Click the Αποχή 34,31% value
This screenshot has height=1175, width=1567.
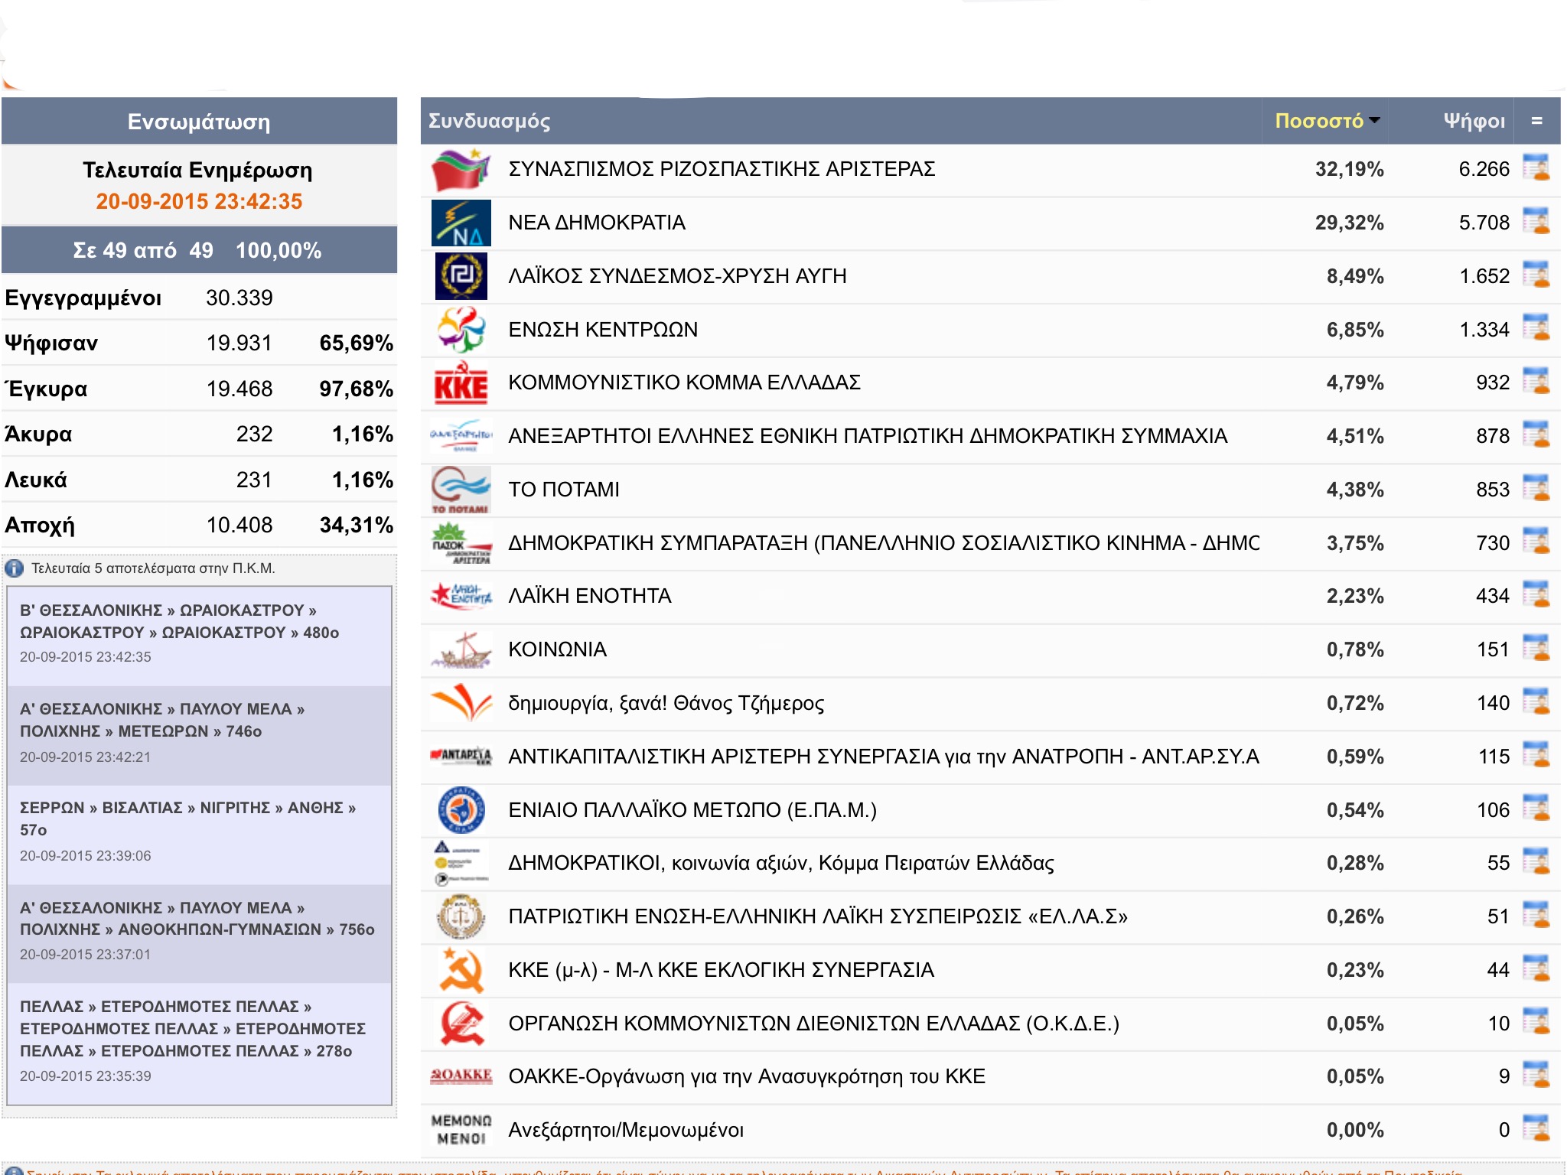(356, 525)
